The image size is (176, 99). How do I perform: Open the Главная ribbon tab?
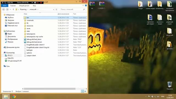(13, 5)
